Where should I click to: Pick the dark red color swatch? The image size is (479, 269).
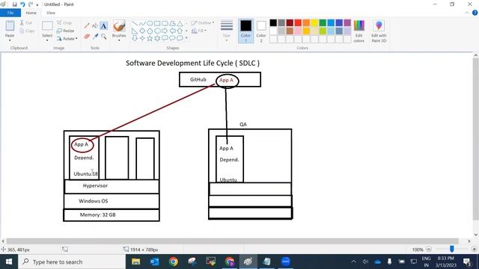[290, 22]
